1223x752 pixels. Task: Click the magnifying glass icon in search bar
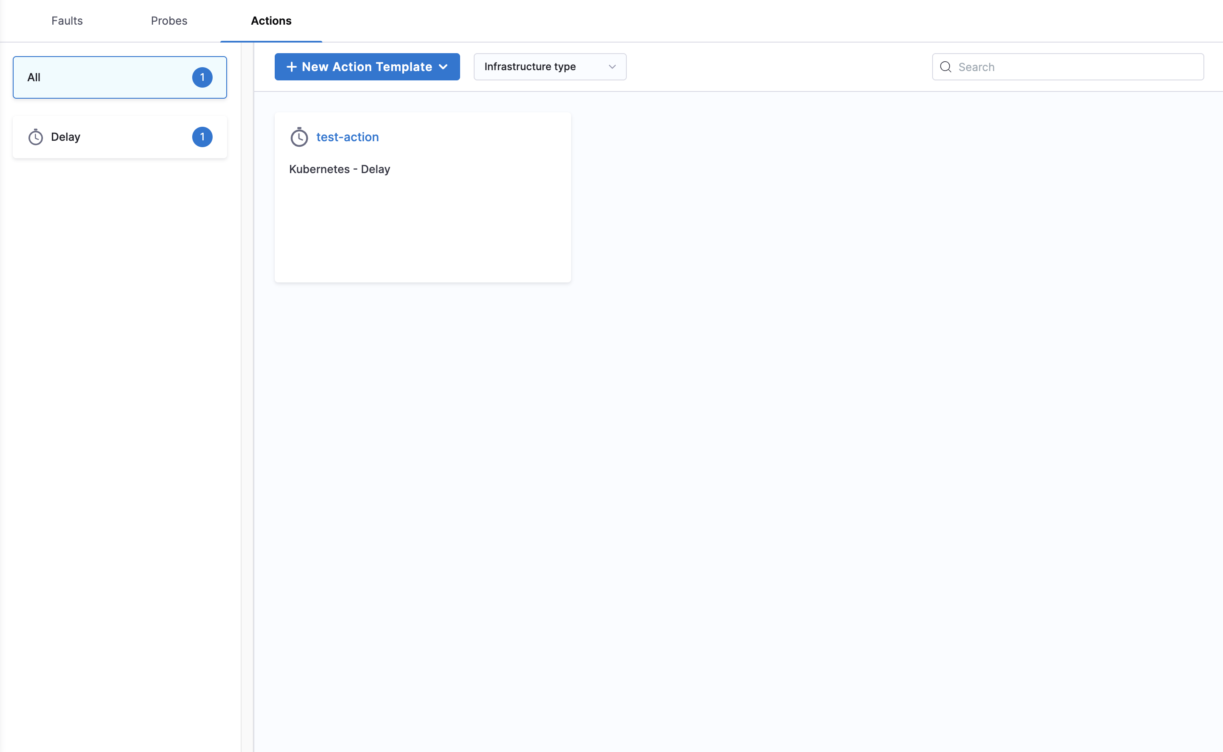point(946,67)
